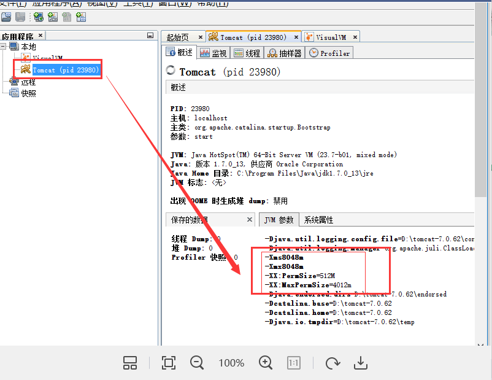Select the JVM 参数 tab
The image size is (492, 380).
[x=279, y=220]
